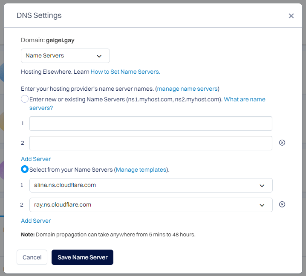Click Add Server under custom name servers
The image size is (306, 276).
point(36,159)
